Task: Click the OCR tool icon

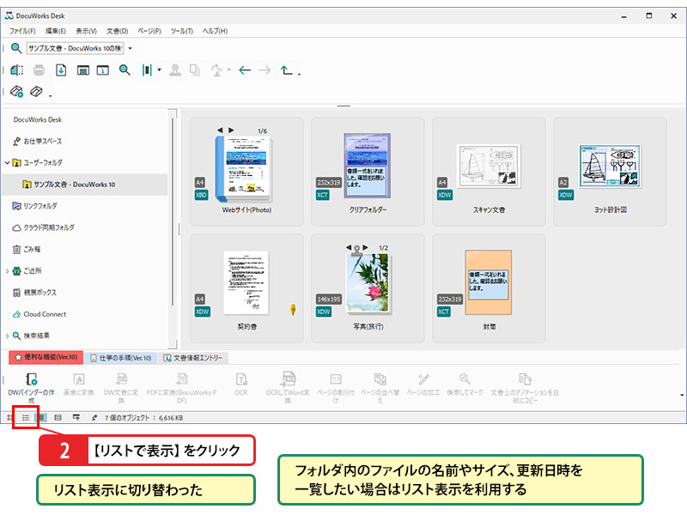Action: click(241, 384)
